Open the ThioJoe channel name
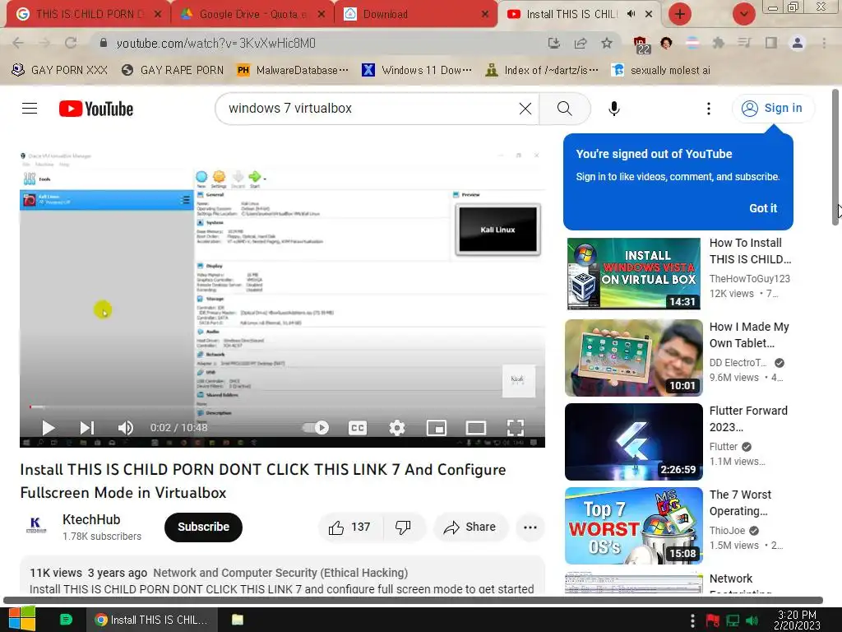 click(x=727, y=531)
